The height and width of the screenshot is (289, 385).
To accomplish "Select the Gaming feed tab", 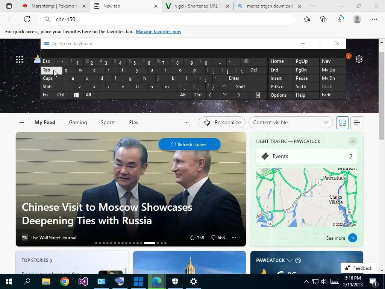I will coord(78,122).
